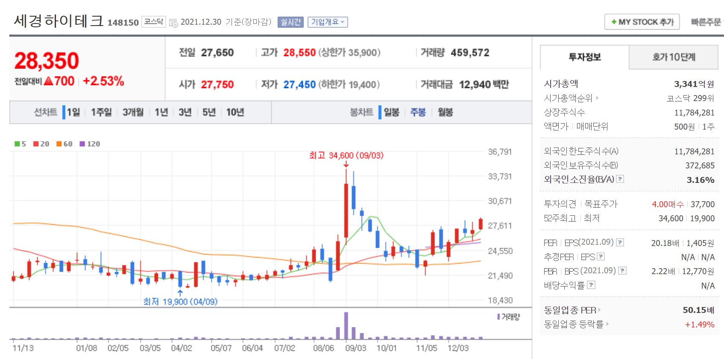Click the 전일 27,650 value
724x359 pixels.
(217, 52)
